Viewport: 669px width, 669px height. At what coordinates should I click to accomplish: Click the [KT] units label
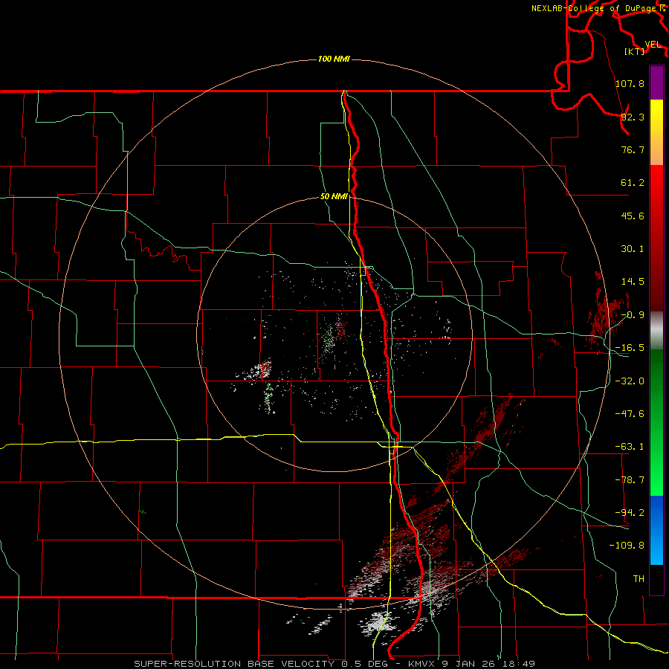[x=635, y=51]
